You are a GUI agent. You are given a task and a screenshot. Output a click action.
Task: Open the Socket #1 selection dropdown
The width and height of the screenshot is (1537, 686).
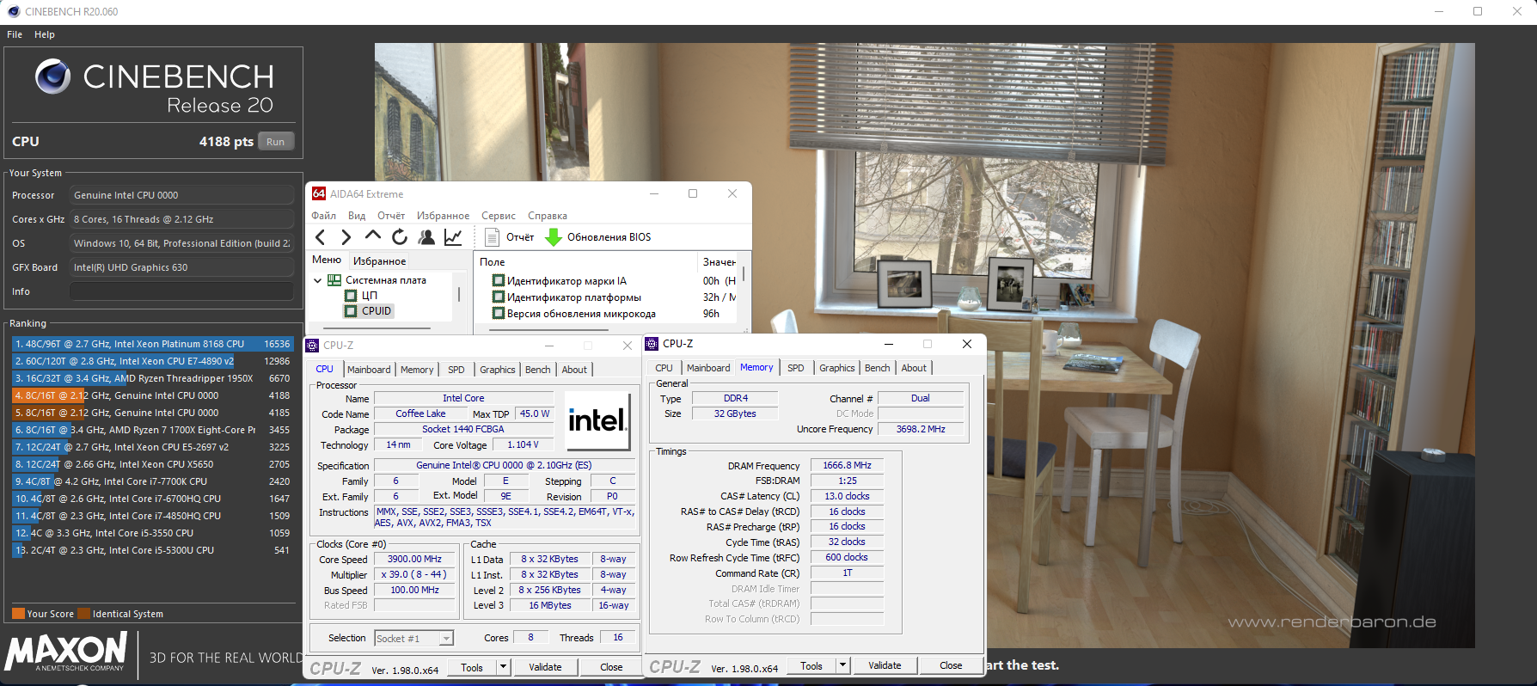446,638
